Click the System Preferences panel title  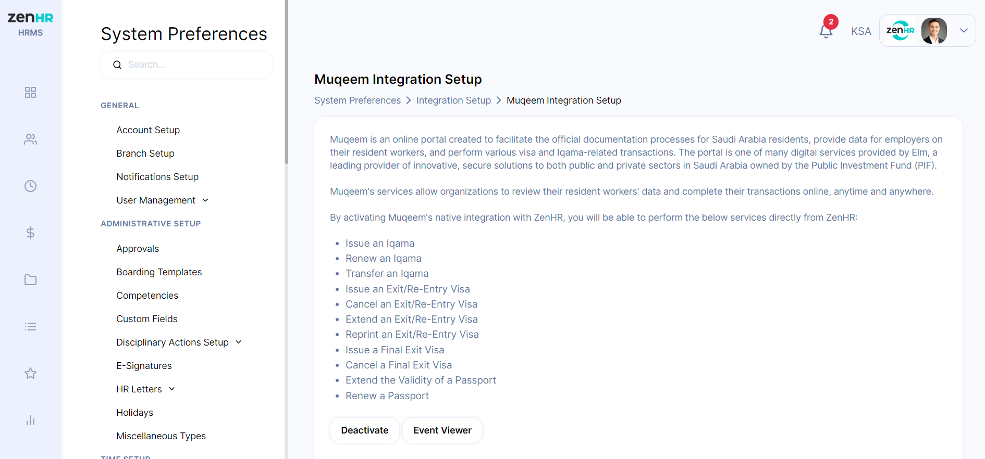184,34
